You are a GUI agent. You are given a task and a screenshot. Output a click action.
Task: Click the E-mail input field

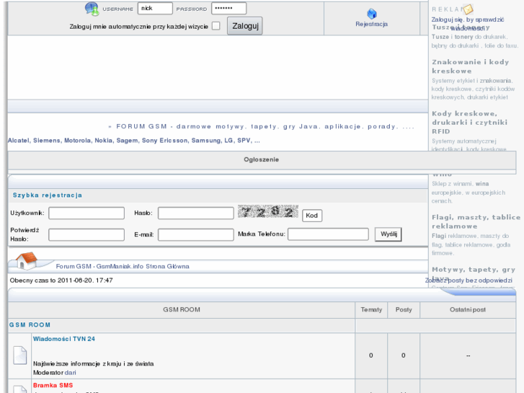196,234
